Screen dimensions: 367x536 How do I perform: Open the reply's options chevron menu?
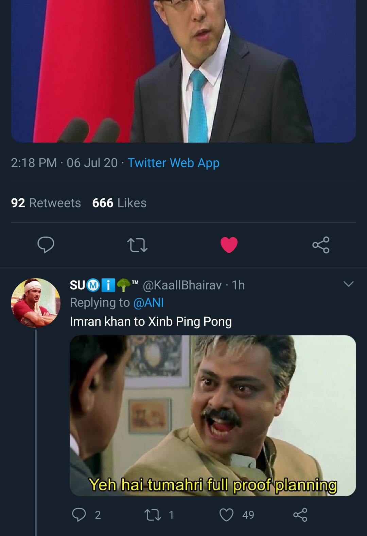(349, 284)
